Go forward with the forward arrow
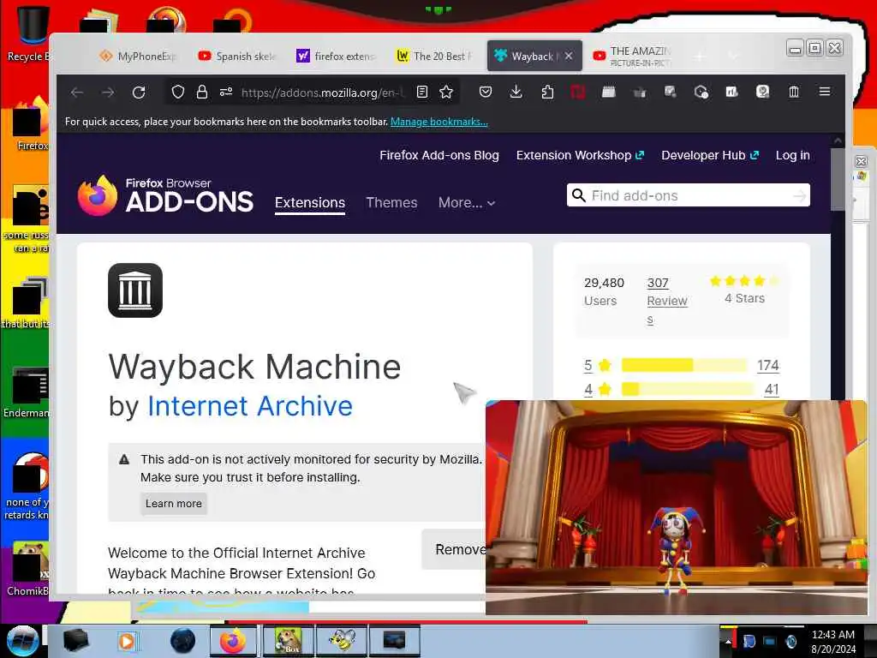This screenshot has height=658, width=877. pos(108,93)
